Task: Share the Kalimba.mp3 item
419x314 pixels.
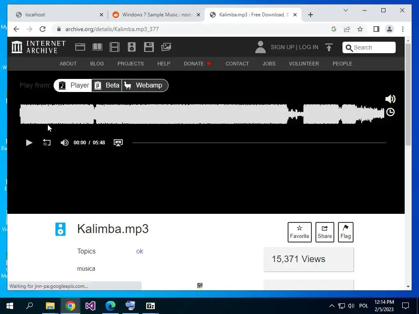Action: click(324, 232)
